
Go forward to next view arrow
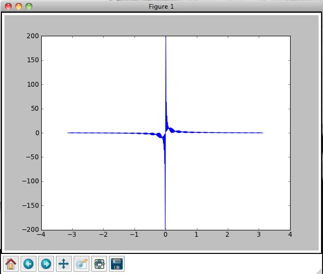46,264
